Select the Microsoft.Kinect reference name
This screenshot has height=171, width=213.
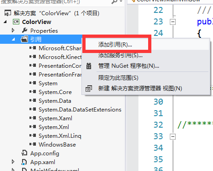pos(60,57)
